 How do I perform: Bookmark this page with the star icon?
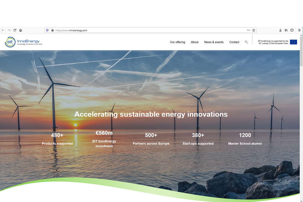pos(254,30)
